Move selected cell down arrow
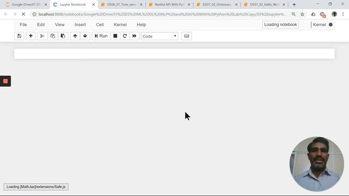 [85, 36]
